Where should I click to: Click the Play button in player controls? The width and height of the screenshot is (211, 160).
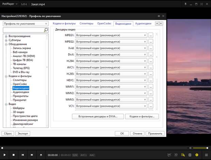coord(5,155)
